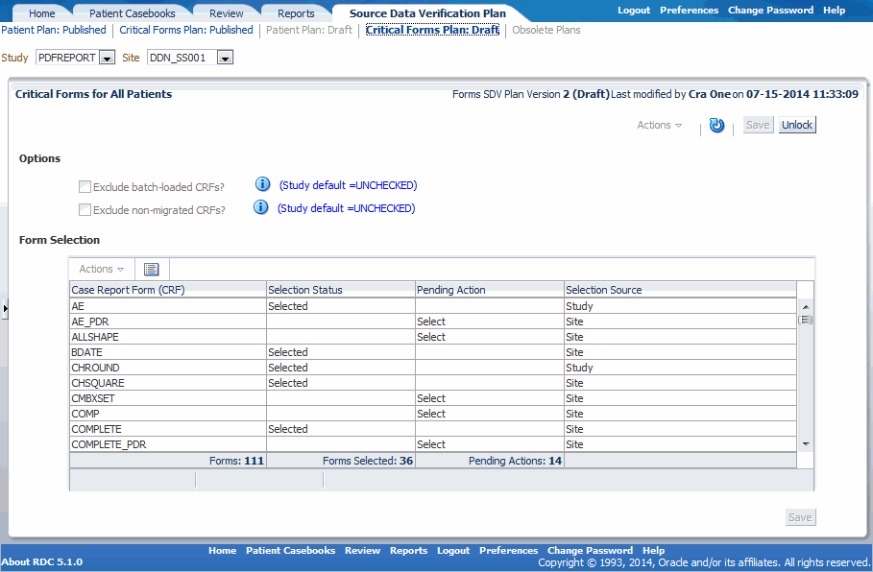Click info icon beside Exclude batch-loaded CRFs

coord(262,184)
